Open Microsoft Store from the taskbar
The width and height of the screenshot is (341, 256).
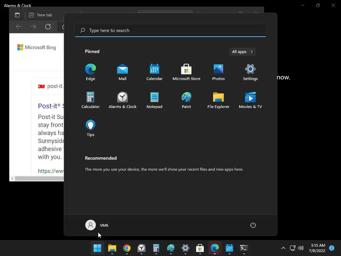pyautogui.click(x=200, y=248)
